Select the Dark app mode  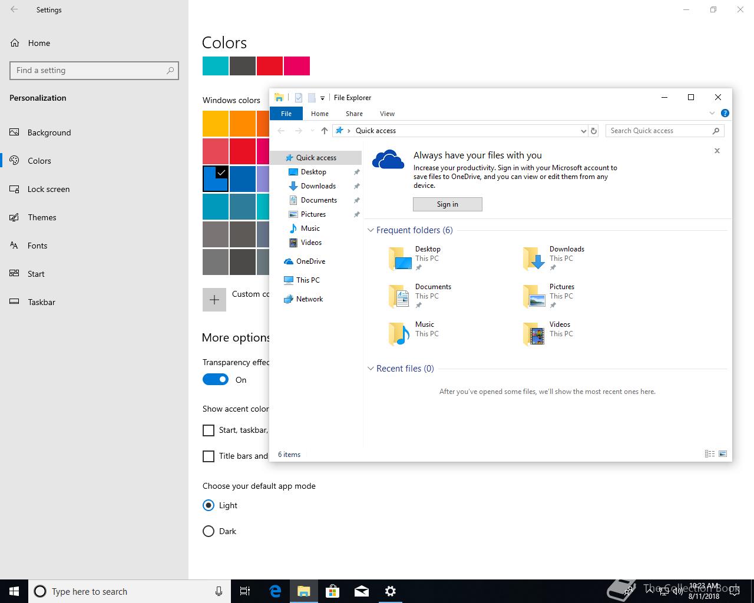[x=209, y=531]
